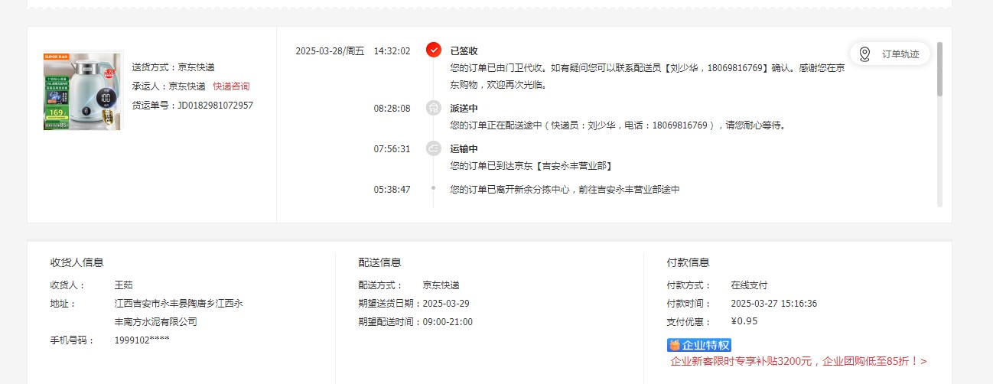Click the 配送信息 heading

tap(379, 262)
